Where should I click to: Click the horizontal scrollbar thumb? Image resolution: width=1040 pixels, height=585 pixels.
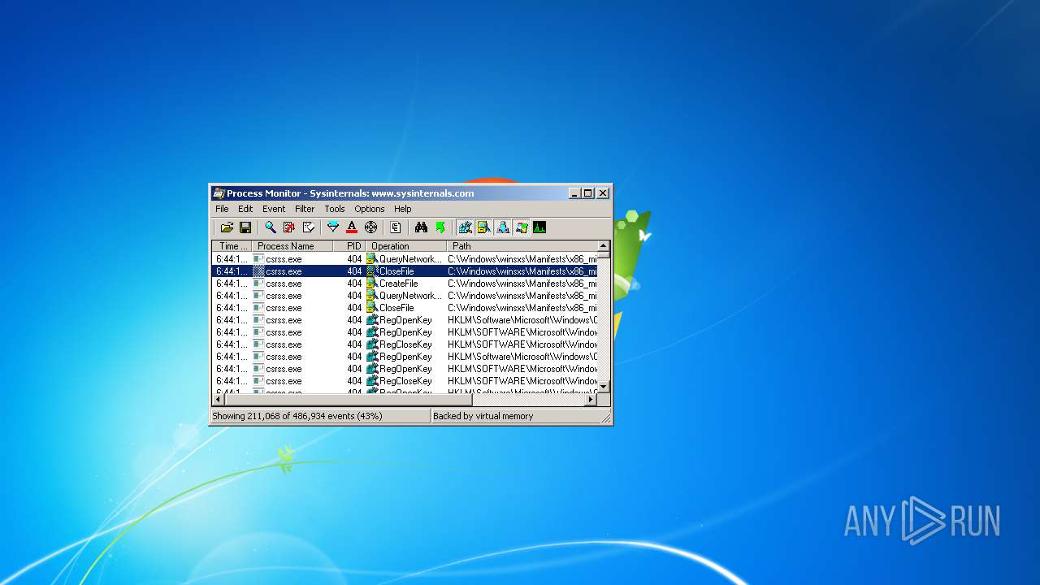coord(349,400)
